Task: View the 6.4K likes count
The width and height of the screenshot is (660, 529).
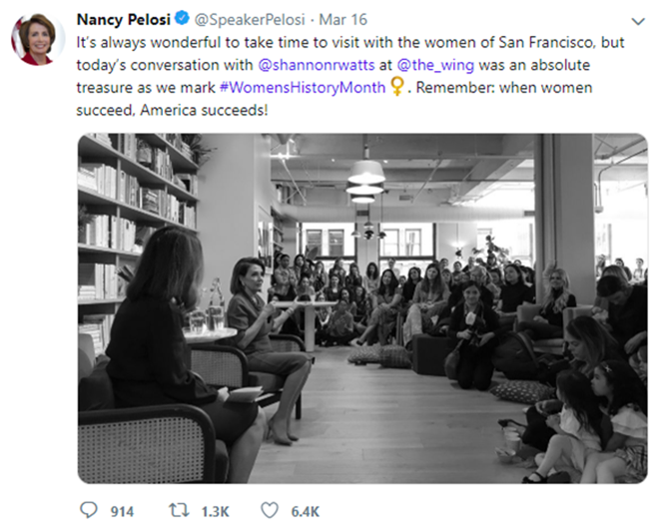Action: click(x=305, y=511)
